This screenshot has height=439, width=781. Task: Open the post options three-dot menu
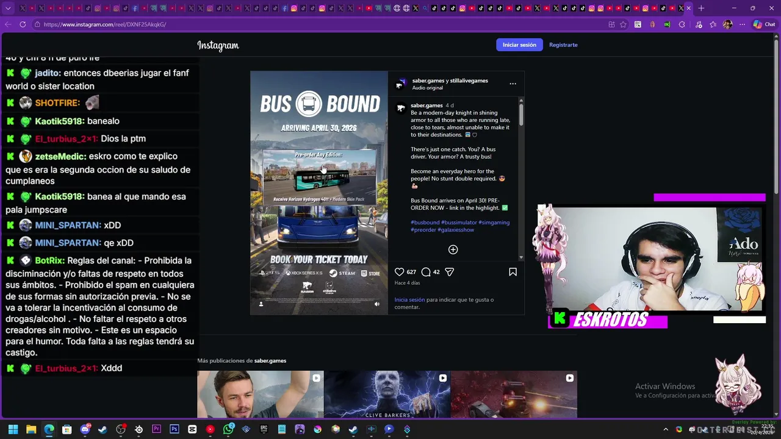(x=513, y=84)
